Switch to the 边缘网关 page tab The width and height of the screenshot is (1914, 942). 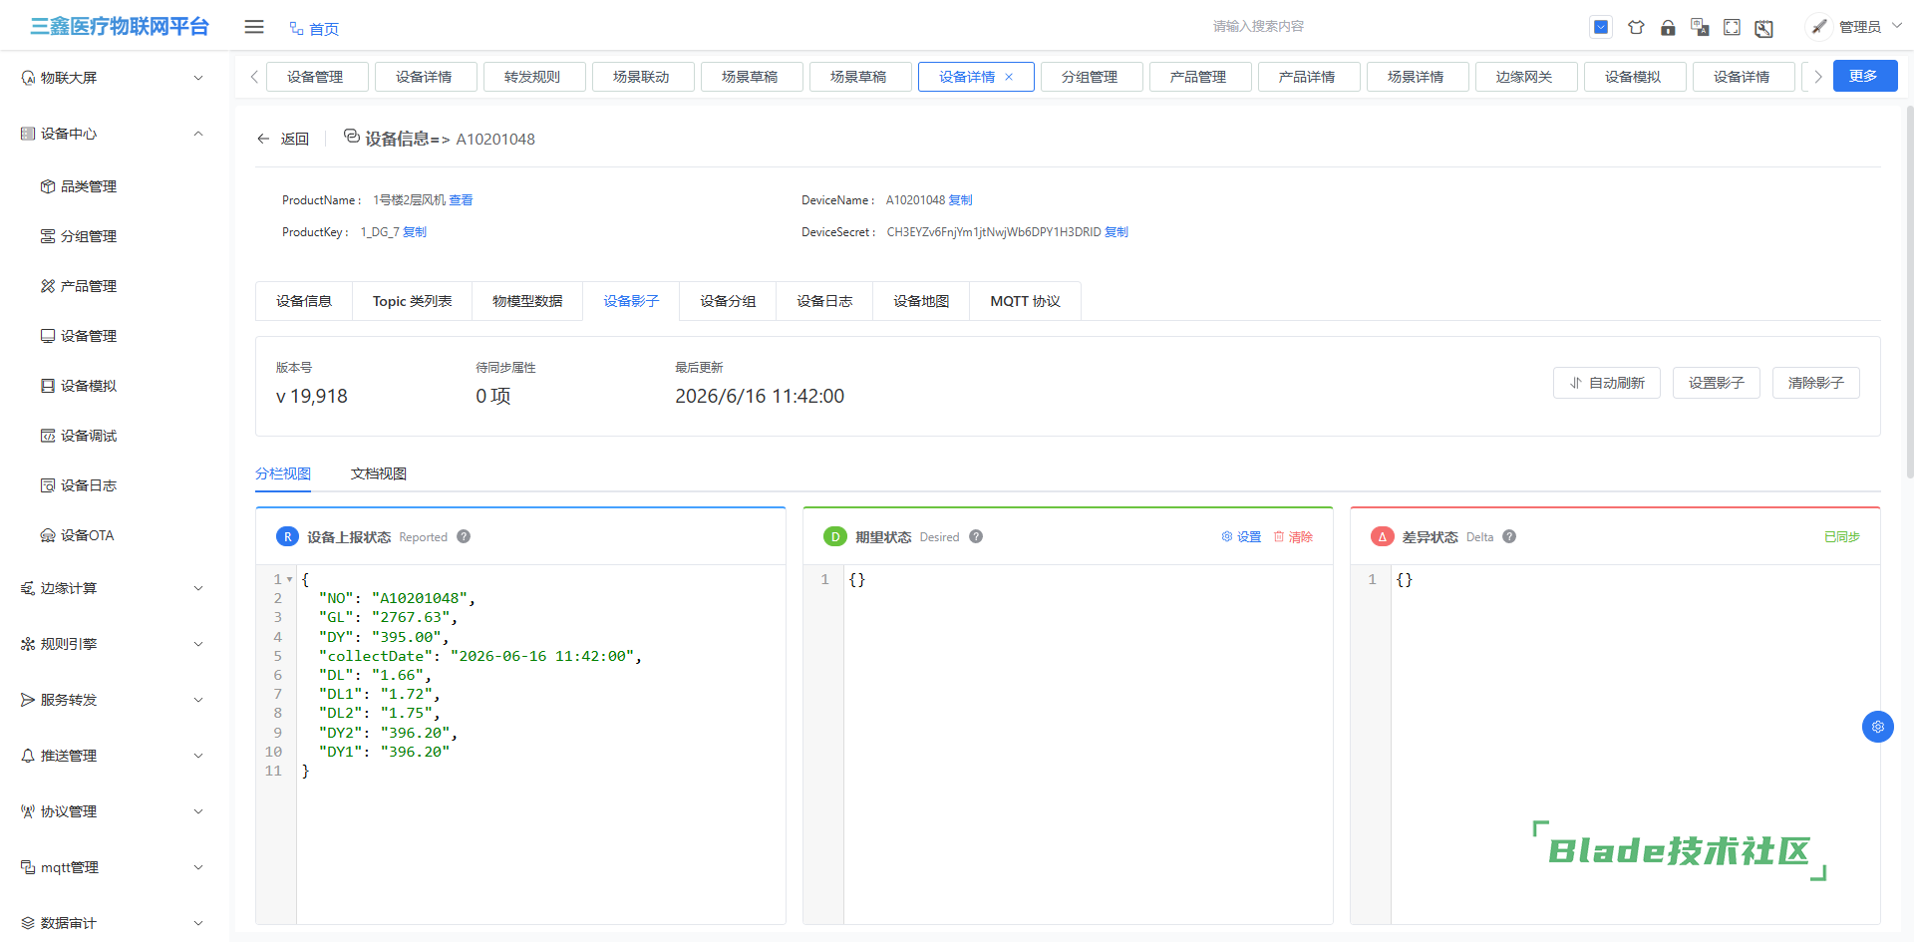pos(1525,77)
